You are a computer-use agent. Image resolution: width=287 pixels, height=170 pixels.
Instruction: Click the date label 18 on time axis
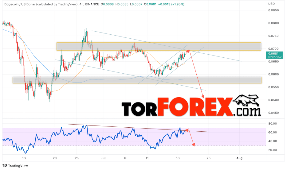click(178, 158)
